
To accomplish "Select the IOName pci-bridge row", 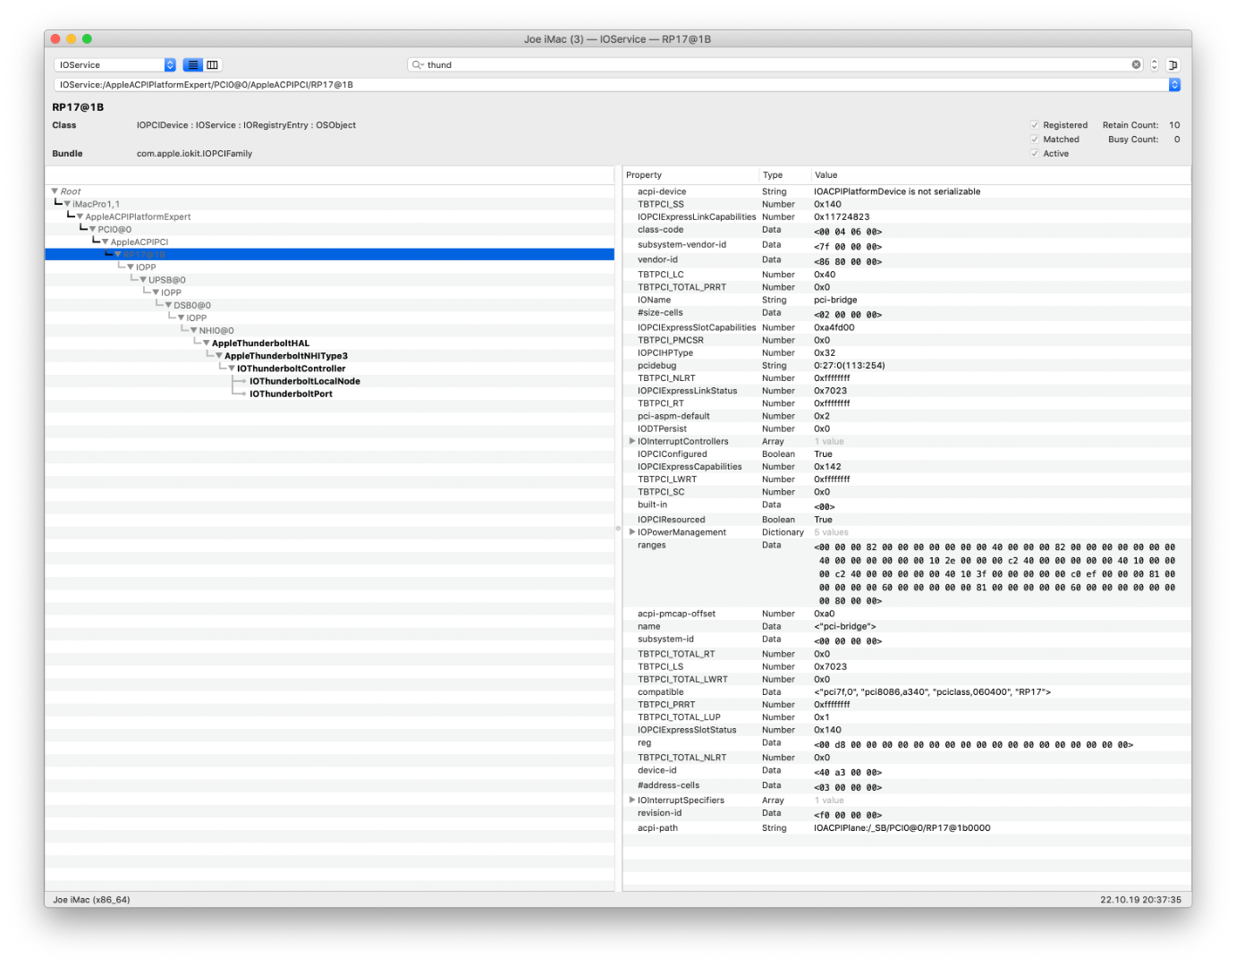I will click(x=906, y=300).
